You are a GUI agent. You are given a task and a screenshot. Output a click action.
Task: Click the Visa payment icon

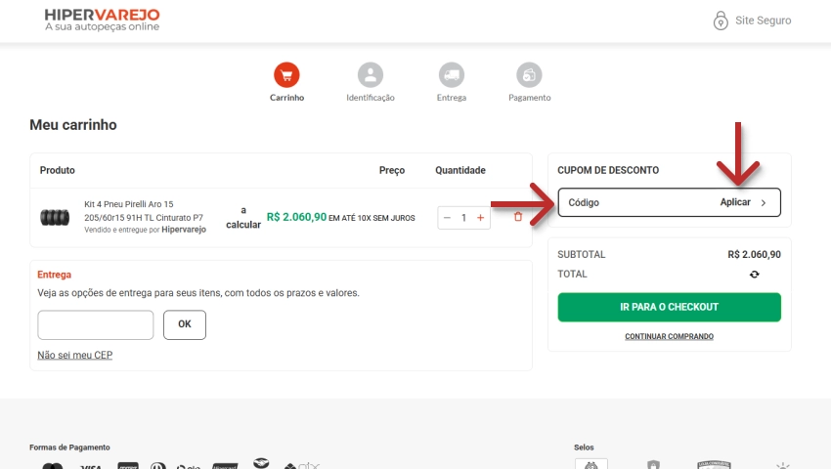pos(91,467)
